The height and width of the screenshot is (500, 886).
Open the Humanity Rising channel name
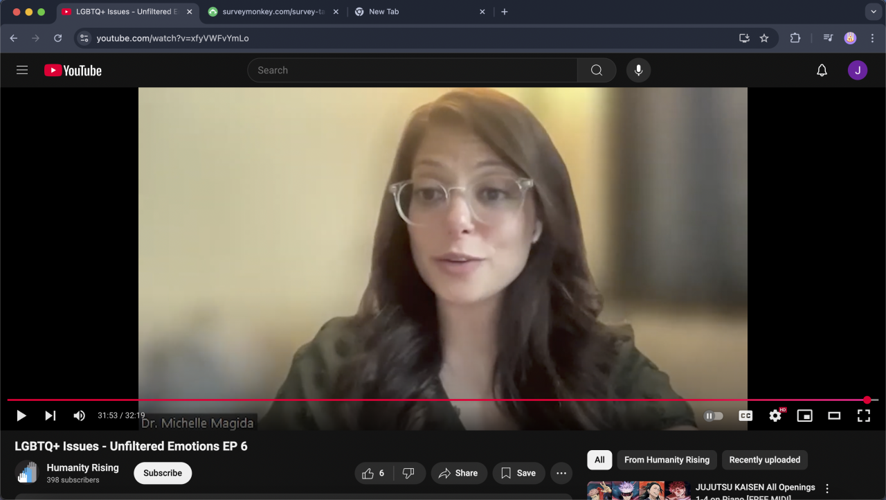83,467
